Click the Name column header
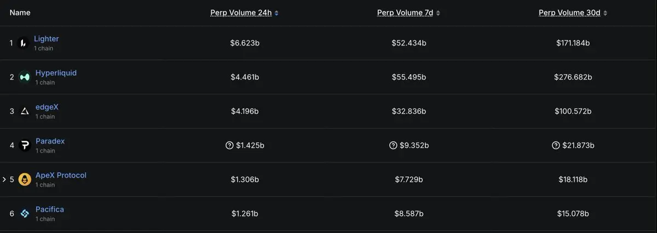The width and height of the screenshot is (657, 233). click(x=20, y=13)
